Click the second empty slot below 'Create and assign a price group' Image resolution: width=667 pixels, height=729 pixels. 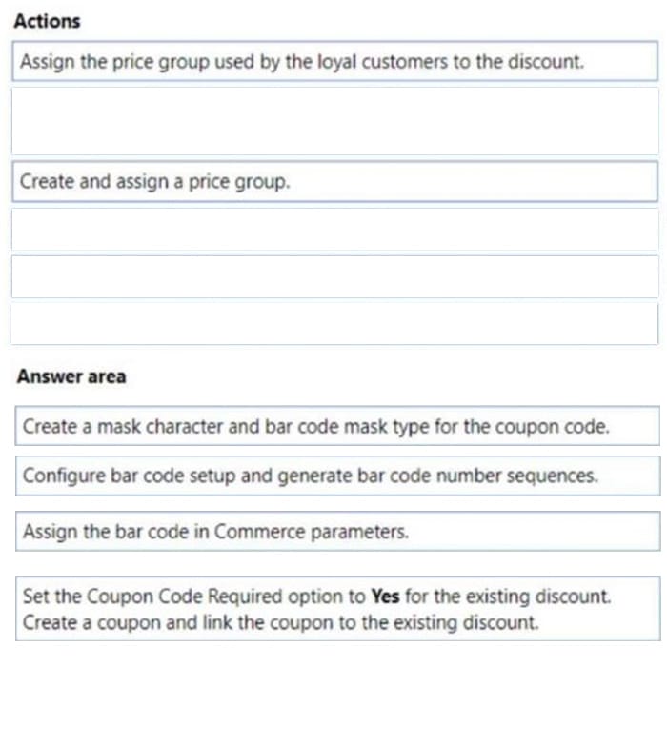coord(334,276)
